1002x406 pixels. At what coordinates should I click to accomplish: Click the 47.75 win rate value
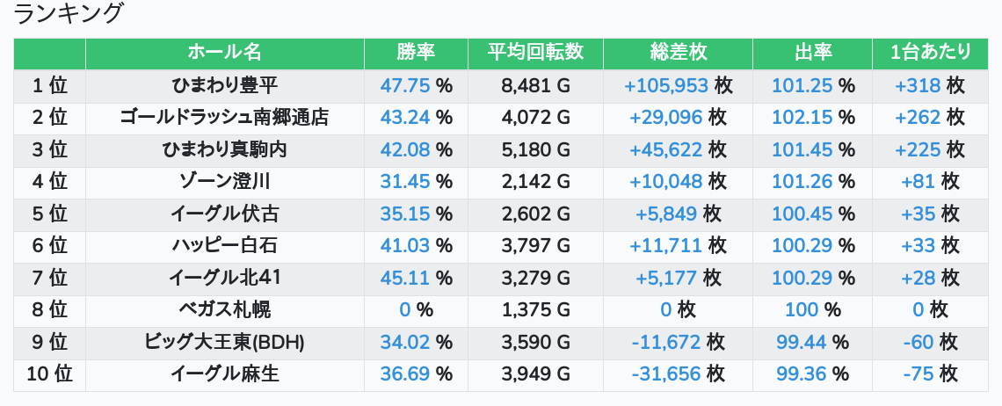[405, 85]
